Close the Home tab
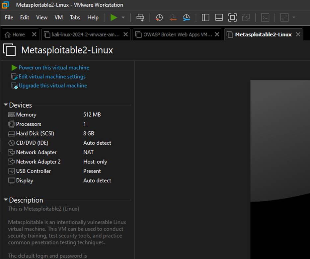 [x=34, y=34]
